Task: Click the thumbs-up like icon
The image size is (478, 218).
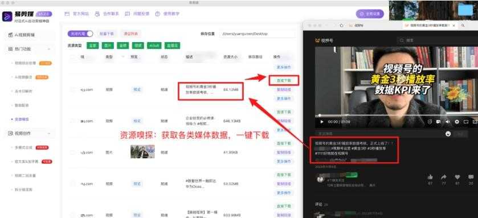Action: click(430, 177)
